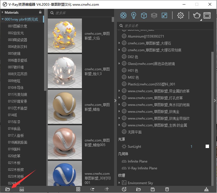
Task: Expand the Glass 黑色染色玻璃 material
Action: coord(119,63)
